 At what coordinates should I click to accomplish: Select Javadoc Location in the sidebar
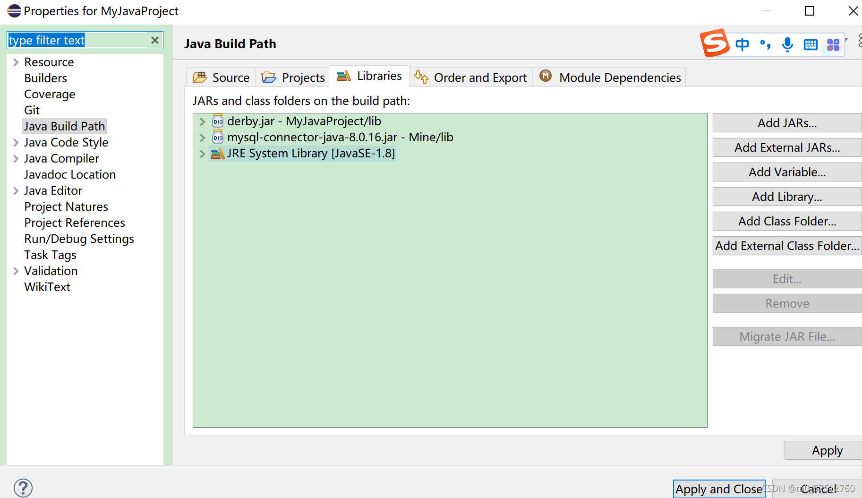point(69,174)
